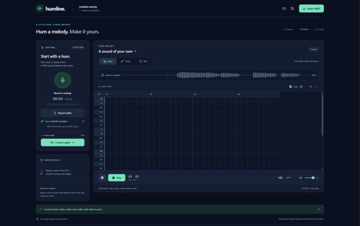The width and height of the screenshot is (360, 226).
Task: Click the Export MIDI button
Action: 311,8
